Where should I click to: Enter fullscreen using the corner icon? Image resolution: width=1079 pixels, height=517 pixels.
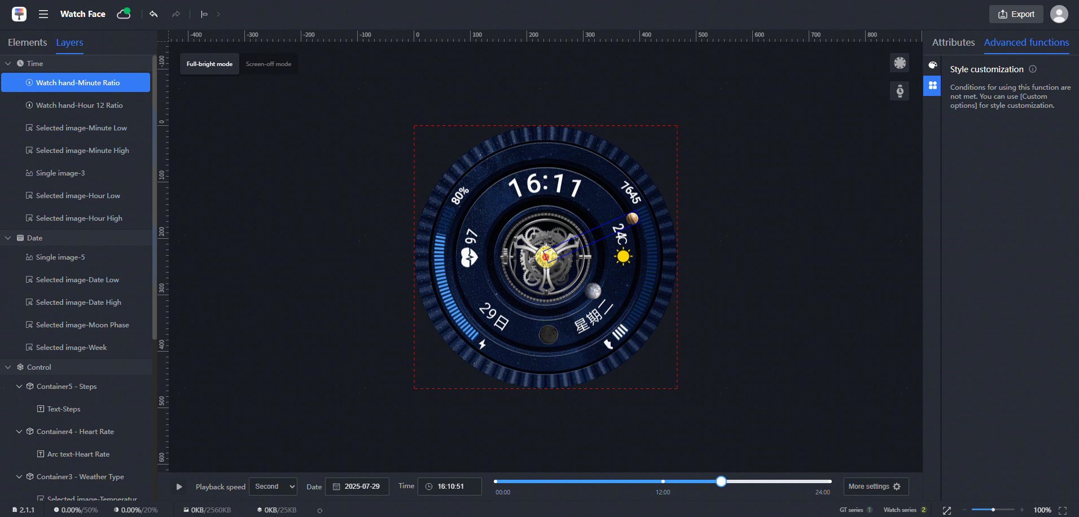point(1063,510)
